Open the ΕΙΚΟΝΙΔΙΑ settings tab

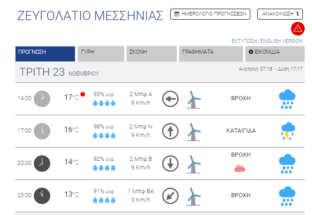[275, 52]
